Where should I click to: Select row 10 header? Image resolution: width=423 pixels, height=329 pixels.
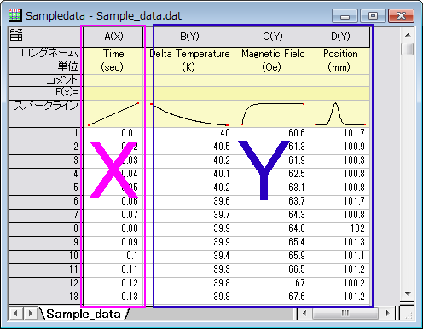tap(44, 256)
